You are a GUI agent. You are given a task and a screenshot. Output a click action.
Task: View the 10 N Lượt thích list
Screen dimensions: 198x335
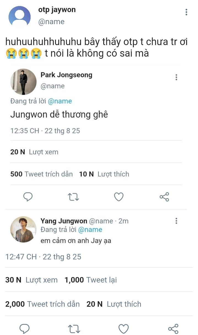(x=104, y=174)
